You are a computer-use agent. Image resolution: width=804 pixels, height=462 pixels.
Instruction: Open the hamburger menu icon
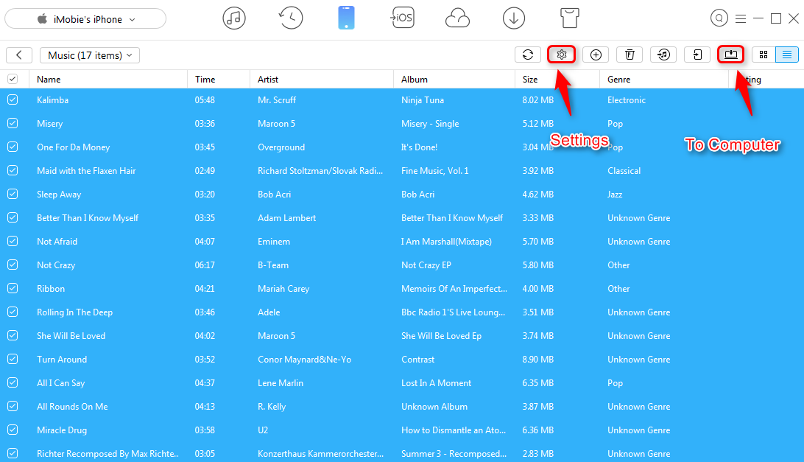(x=741, y=18)
